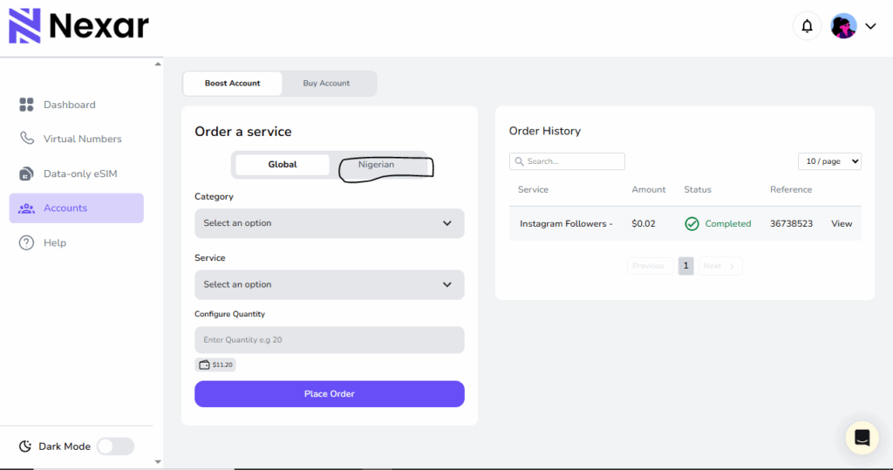Screen dimensions: 893x470
Task: Click the Instagram Followers order row
Action: click(685, 224)
